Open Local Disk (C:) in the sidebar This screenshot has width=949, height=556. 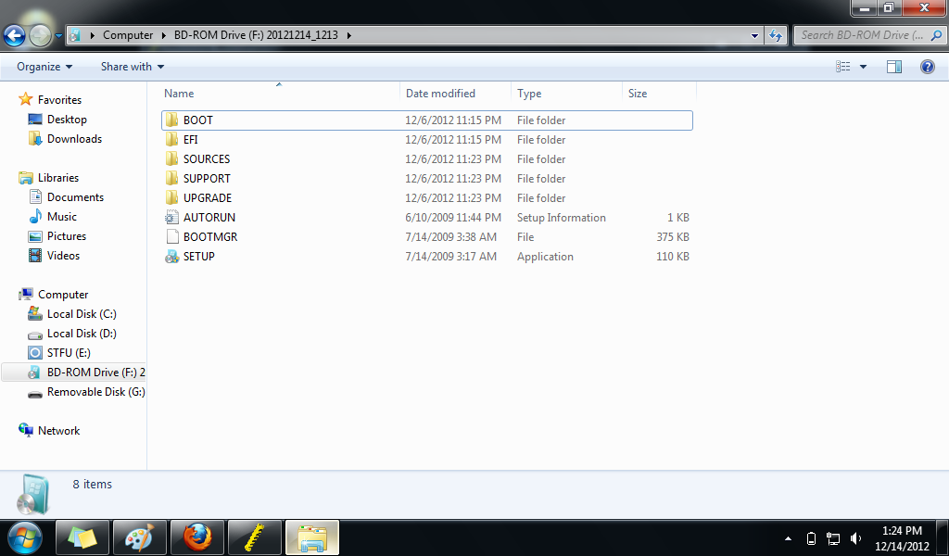[83, 314]
